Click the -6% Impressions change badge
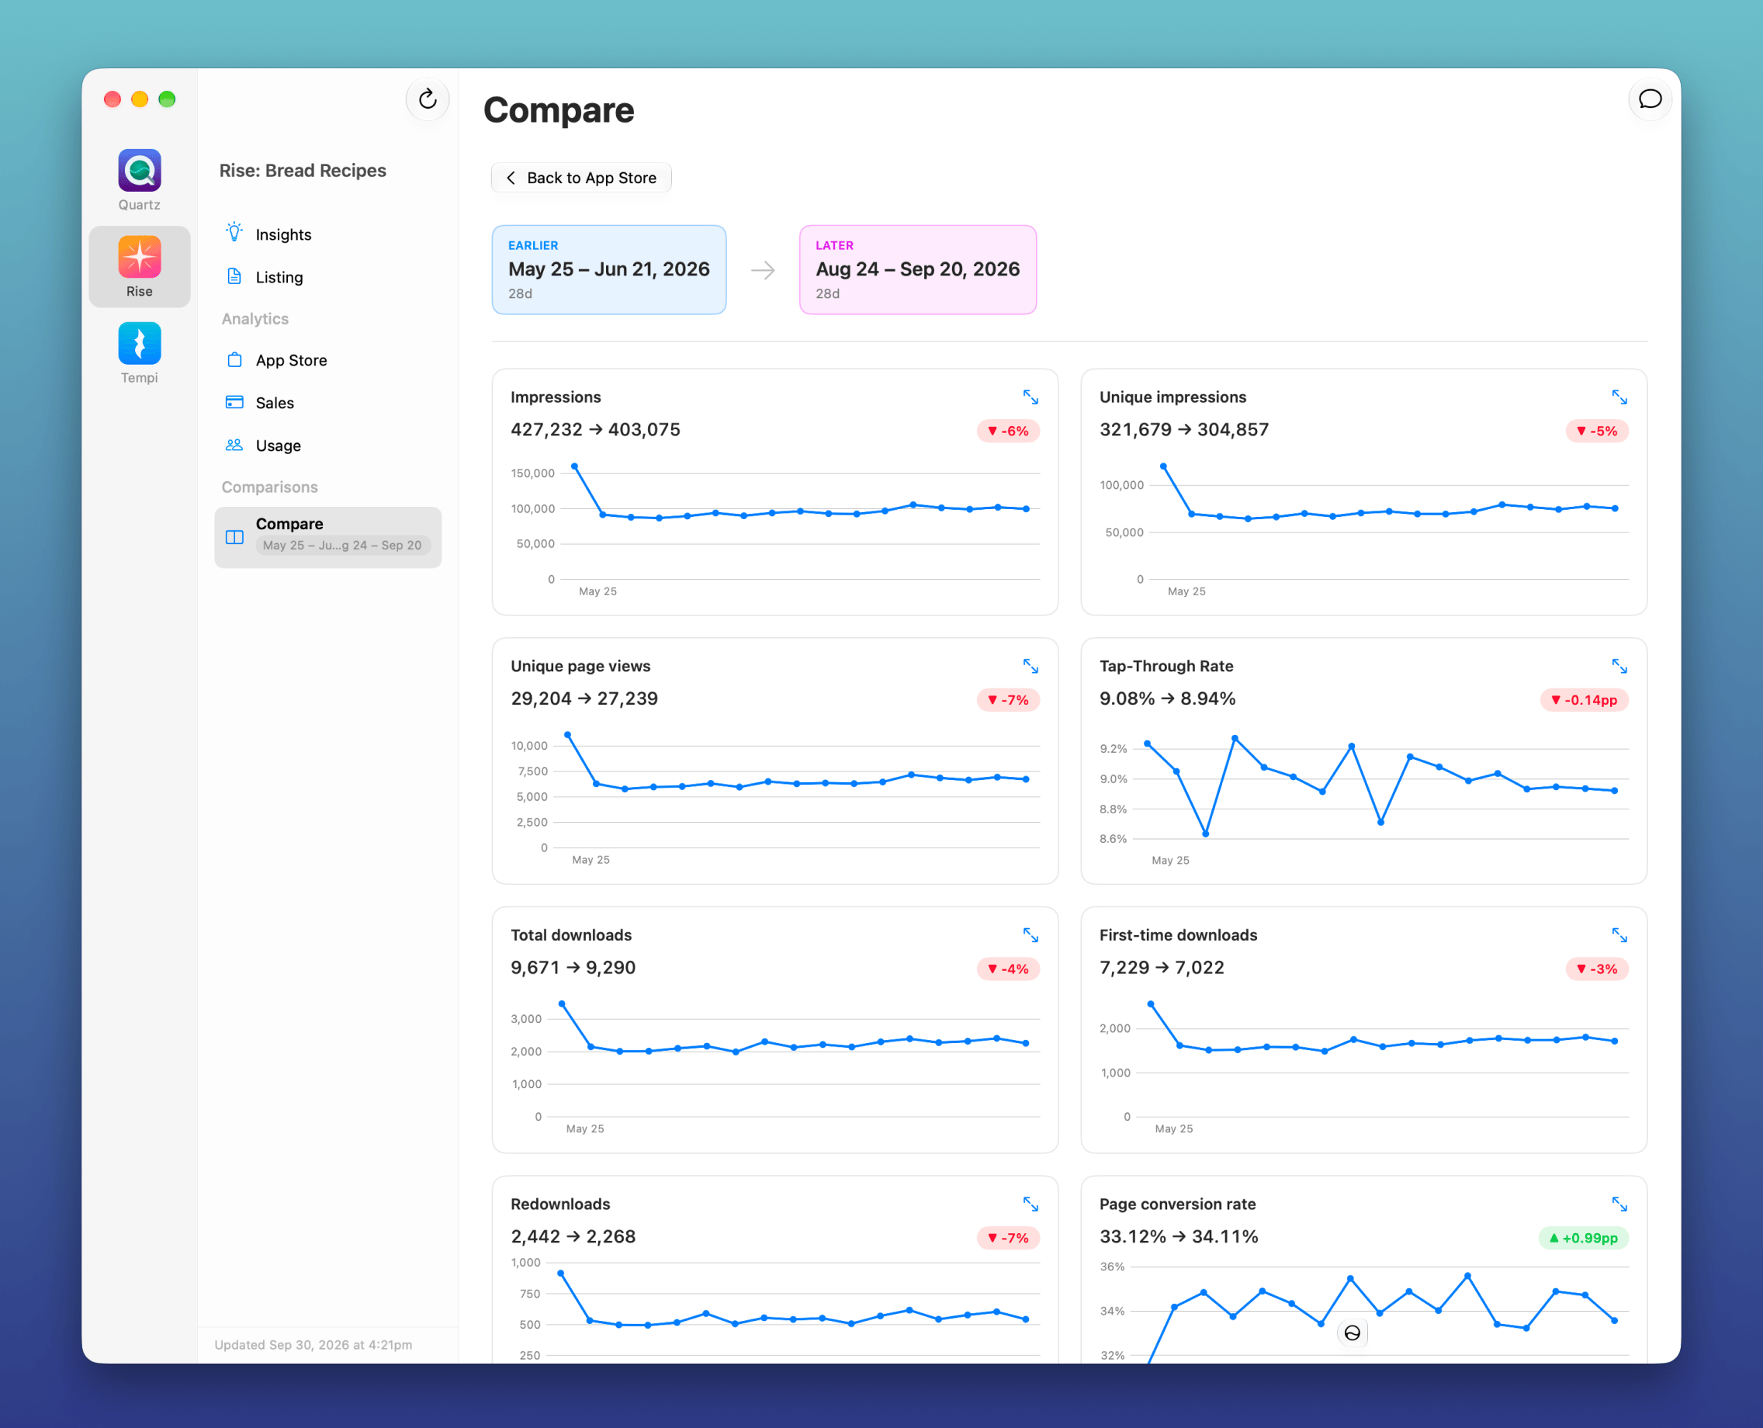Image resolution: width=1763 pixels, height=1428 pixels. click(x=1008, y=431)
